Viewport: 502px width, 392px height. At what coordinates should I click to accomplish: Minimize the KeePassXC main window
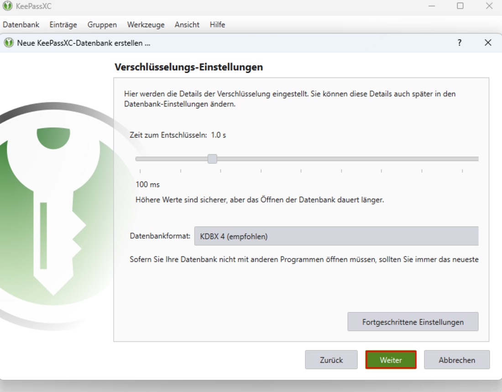[x=432, y=6]
